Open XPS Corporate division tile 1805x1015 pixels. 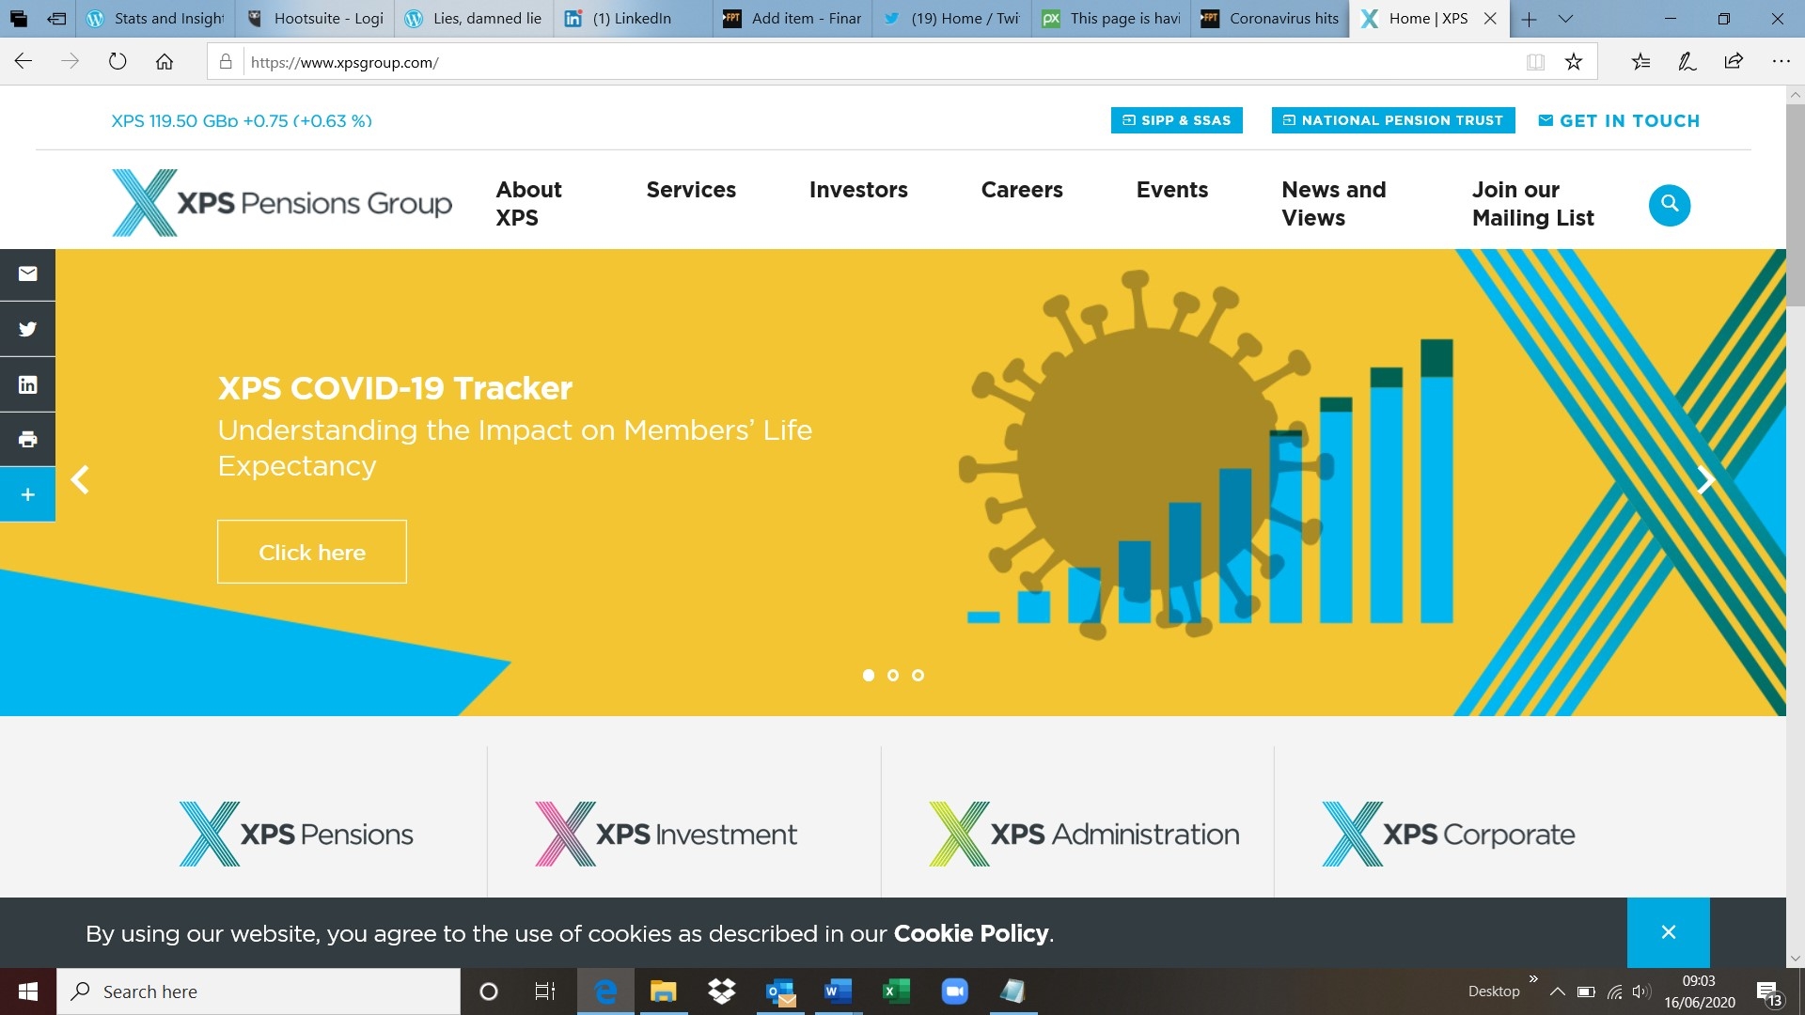tap(1449, 834)
